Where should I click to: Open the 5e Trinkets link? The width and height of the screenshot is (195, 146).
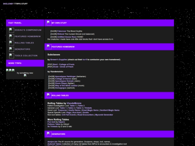click(x=53, y=127)
